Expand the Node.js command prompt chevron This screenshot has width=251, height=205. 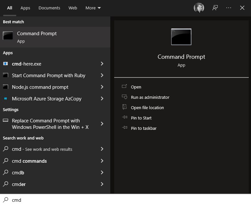pos(102,87)
